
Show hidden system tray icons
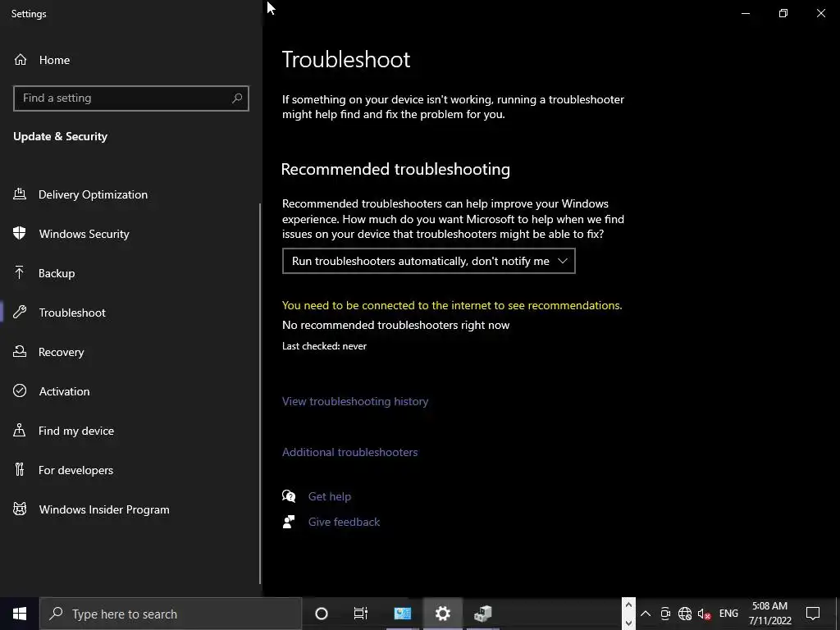tap(646, 614)
